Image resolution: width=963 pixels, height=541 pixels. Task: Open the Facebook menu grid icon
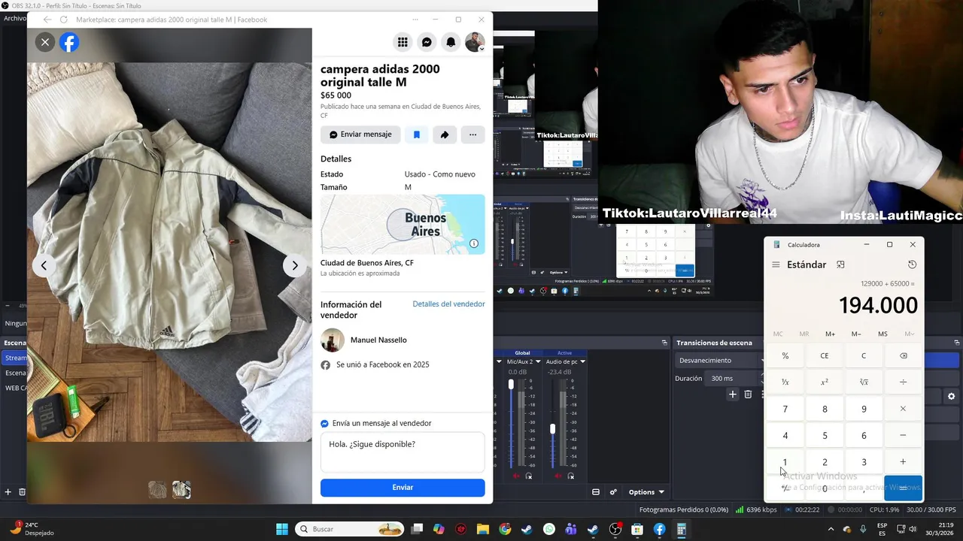coord(403,43)
